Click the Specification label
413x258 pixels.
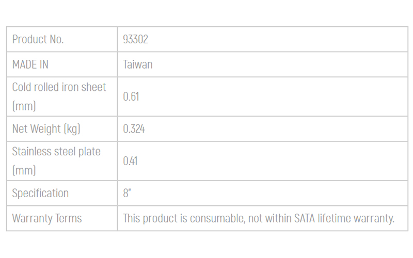[x=40, y=193]
